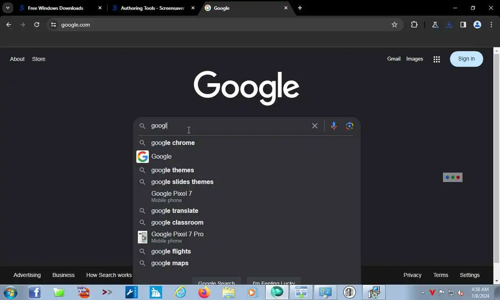
Task: Open Google Lens search by image
Action: click(349, 126)
